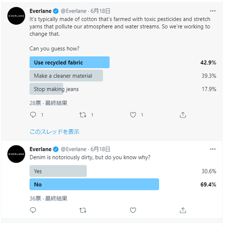The image size is (227, 227).
Task: Reply to the recycled fabric poll tweet
Action: [x=33, y=115]
